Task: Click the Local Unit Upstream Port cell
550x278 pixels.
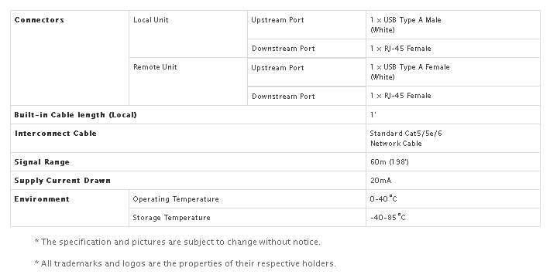Action: click(307, 25)
